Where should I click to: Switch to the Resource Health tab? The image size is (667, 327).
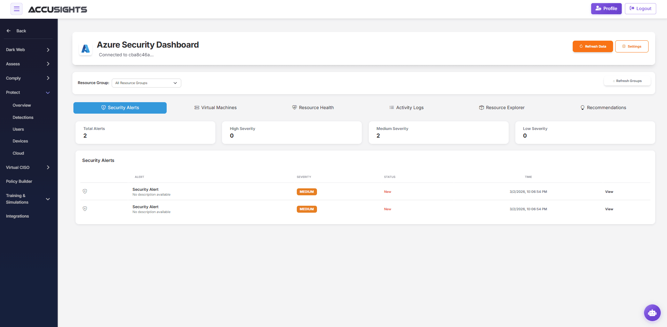pos(313,108)
